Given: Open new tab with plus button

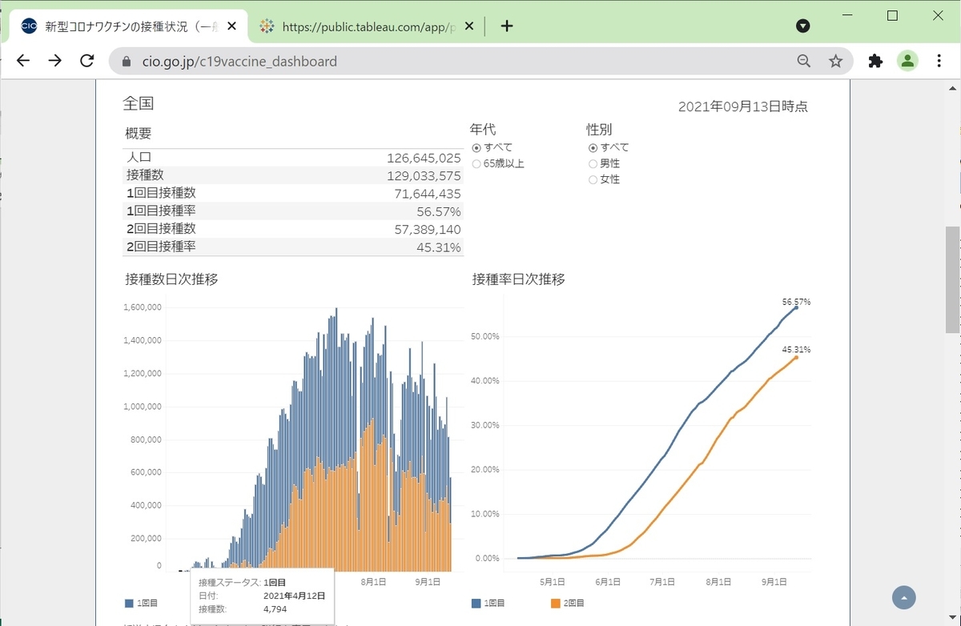Looking at the screenshot, I should [x=506, y=26].
